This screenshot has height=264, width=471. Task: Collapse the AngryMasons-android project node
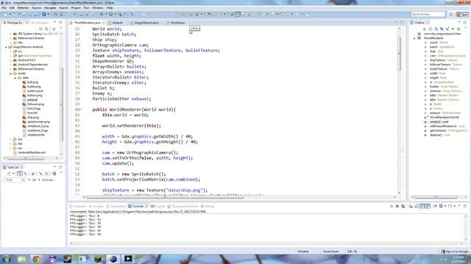pos(6,47)
